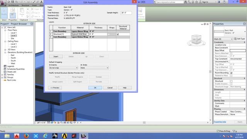
Task: Expand the Groups tree node
Action: [2, 77]
